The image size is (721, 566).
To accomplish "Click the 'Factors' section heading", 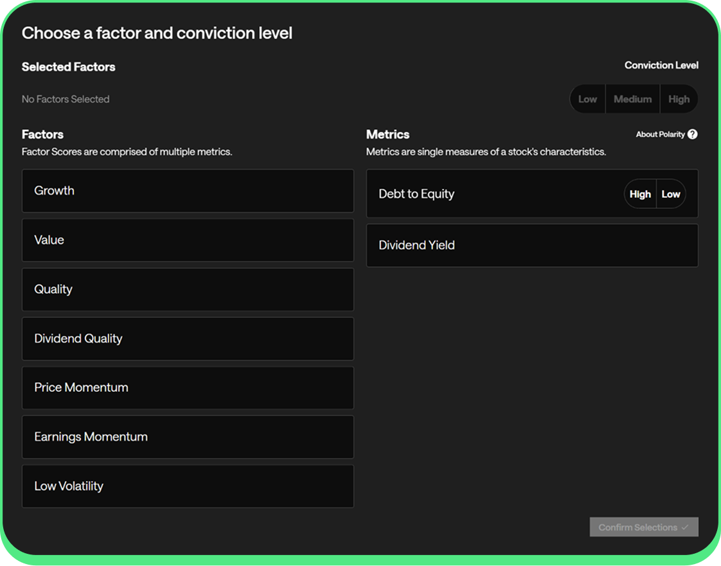I will 42,134.
